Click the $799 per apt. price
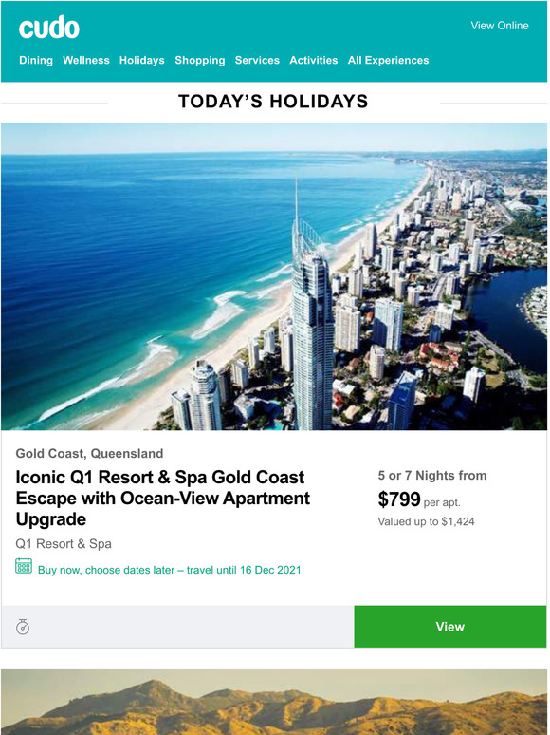 tap(419, 499)
